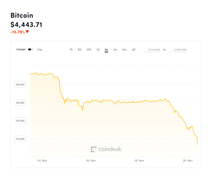Click the CoinDesk logo watermark icon
211x178 pixels.
pos(93,149)
